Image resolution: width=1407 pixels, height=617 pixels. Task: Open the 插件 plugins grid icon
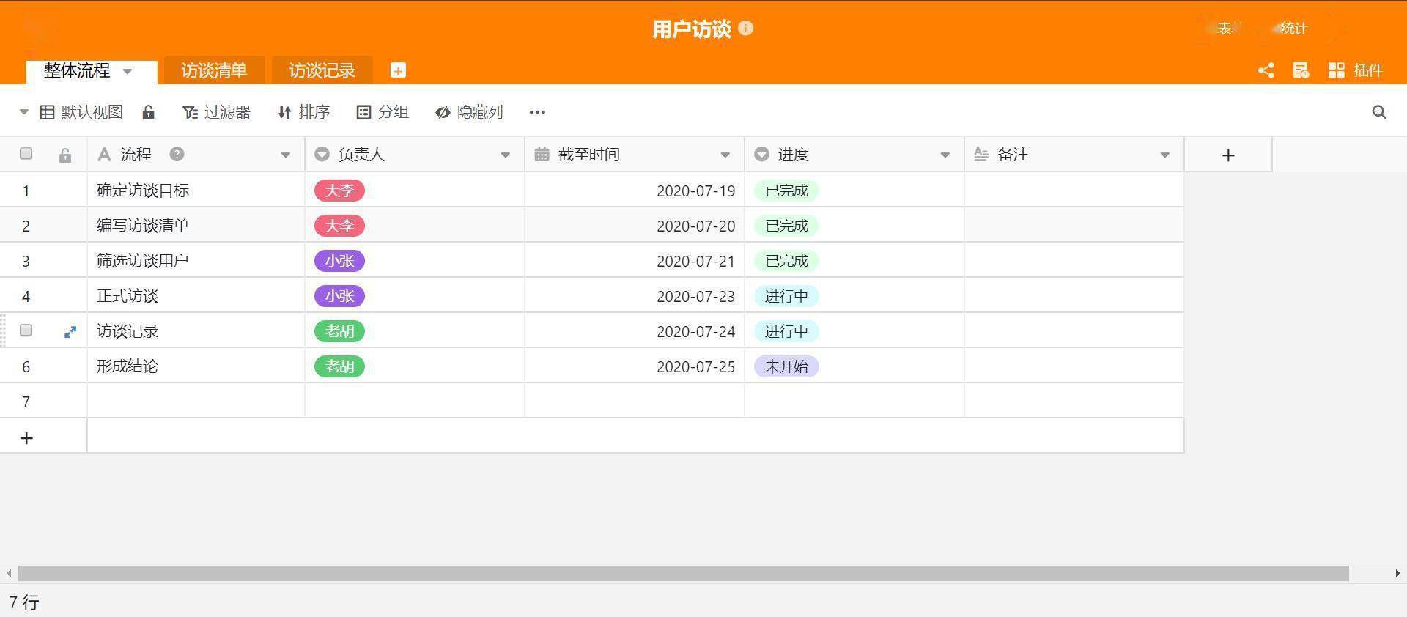click(1336, 70)
